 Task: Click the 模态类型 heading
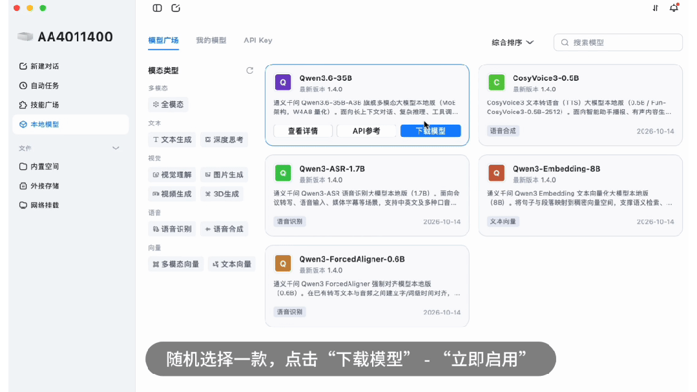[163, 70]
